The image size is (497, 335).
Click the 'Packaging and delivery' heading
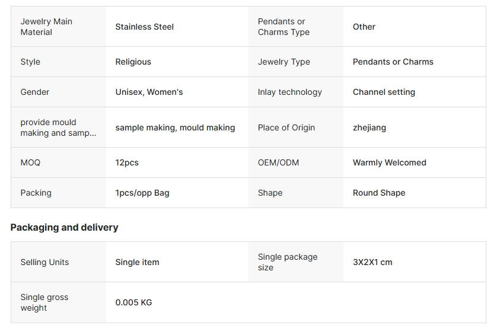click(64, 227)
